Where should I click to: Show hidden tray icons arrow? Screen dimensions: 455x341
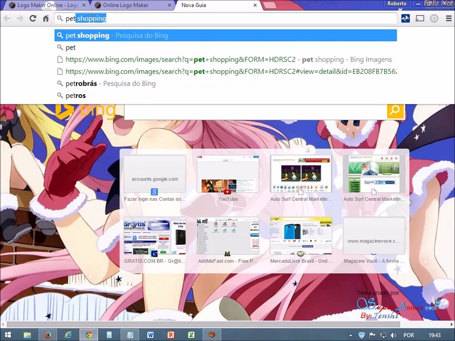pos(351,335)
